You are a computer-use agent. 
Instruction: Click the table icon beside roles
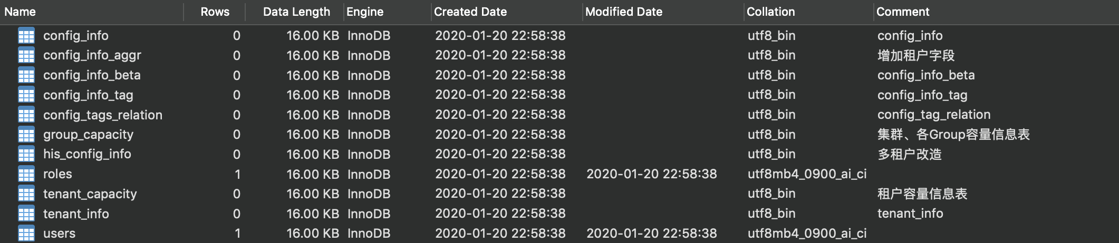coord(26,174)
